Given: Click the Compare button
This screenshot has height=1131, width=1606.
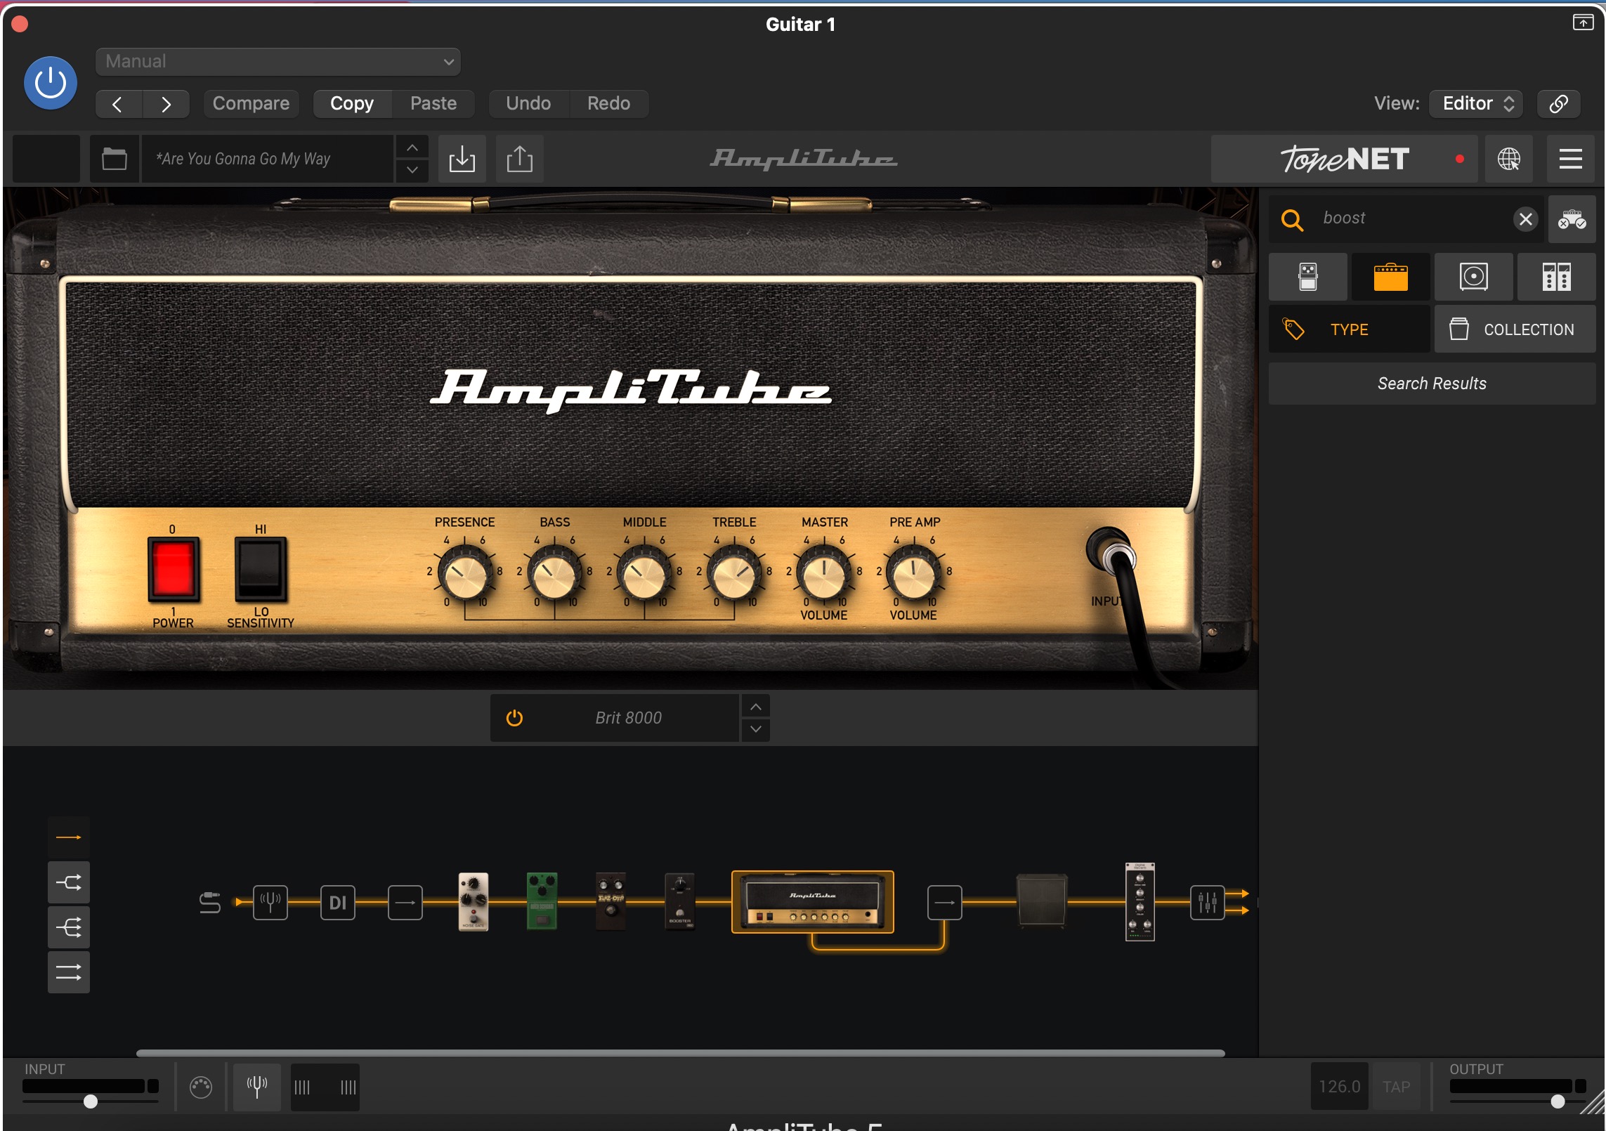Looking at the screenshot, I should click(x=251, y=104).
